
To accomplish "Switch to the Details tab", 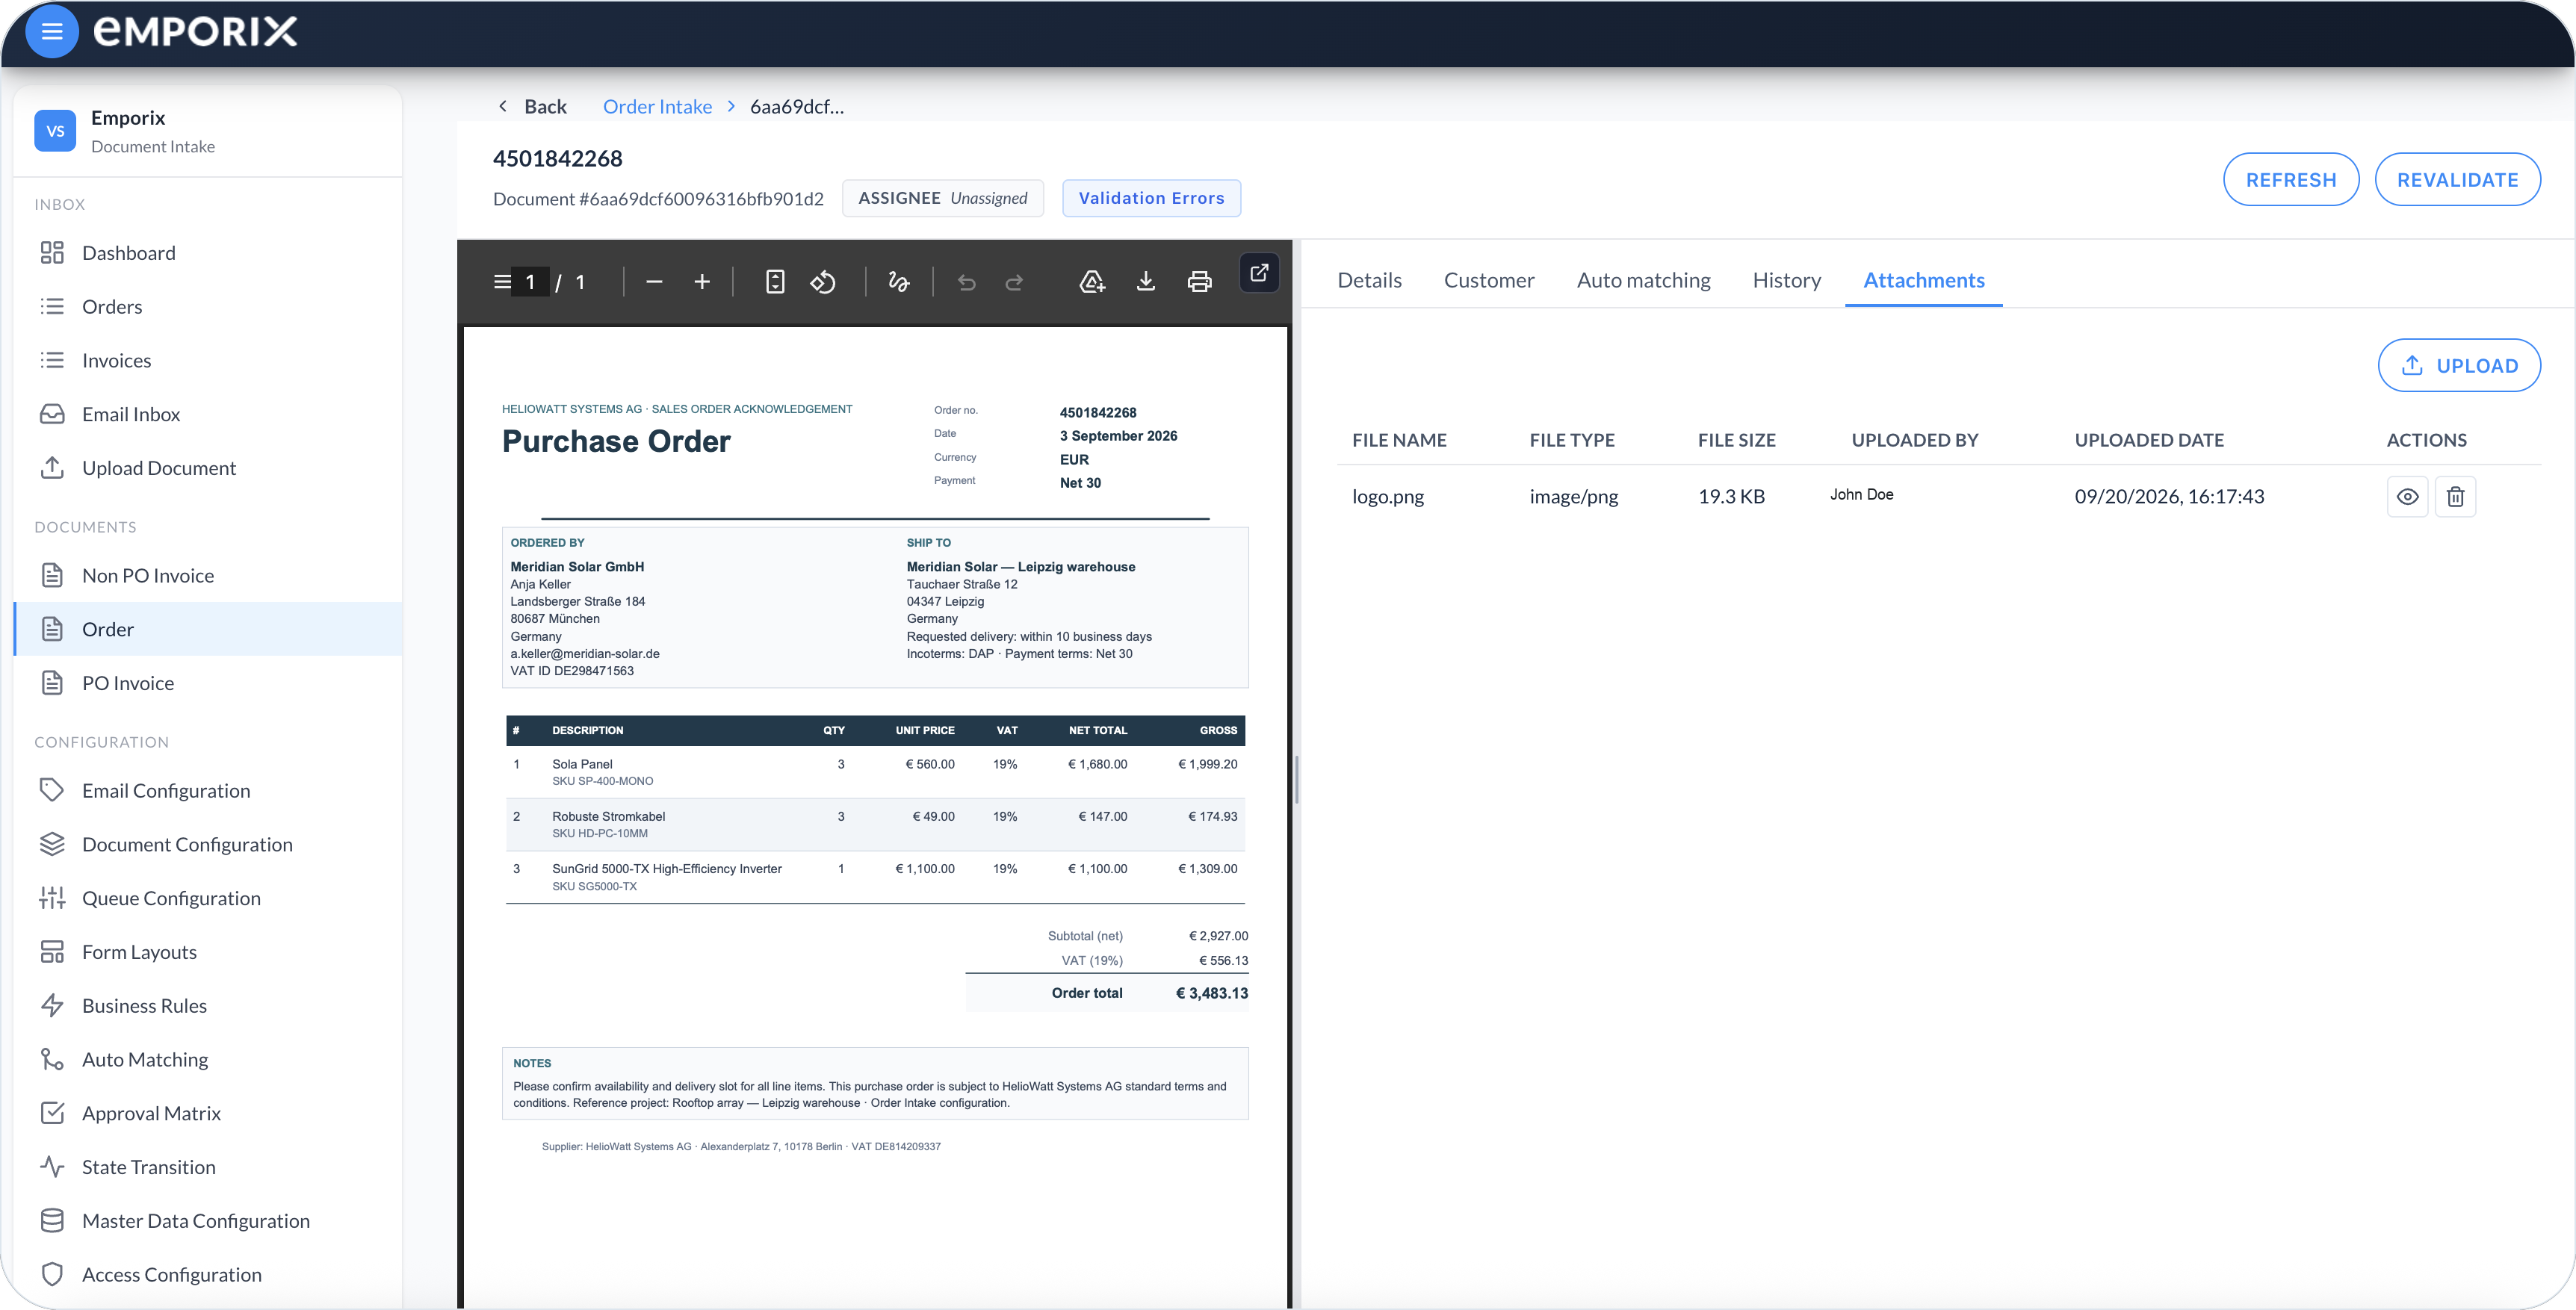I will point(1369,280).
